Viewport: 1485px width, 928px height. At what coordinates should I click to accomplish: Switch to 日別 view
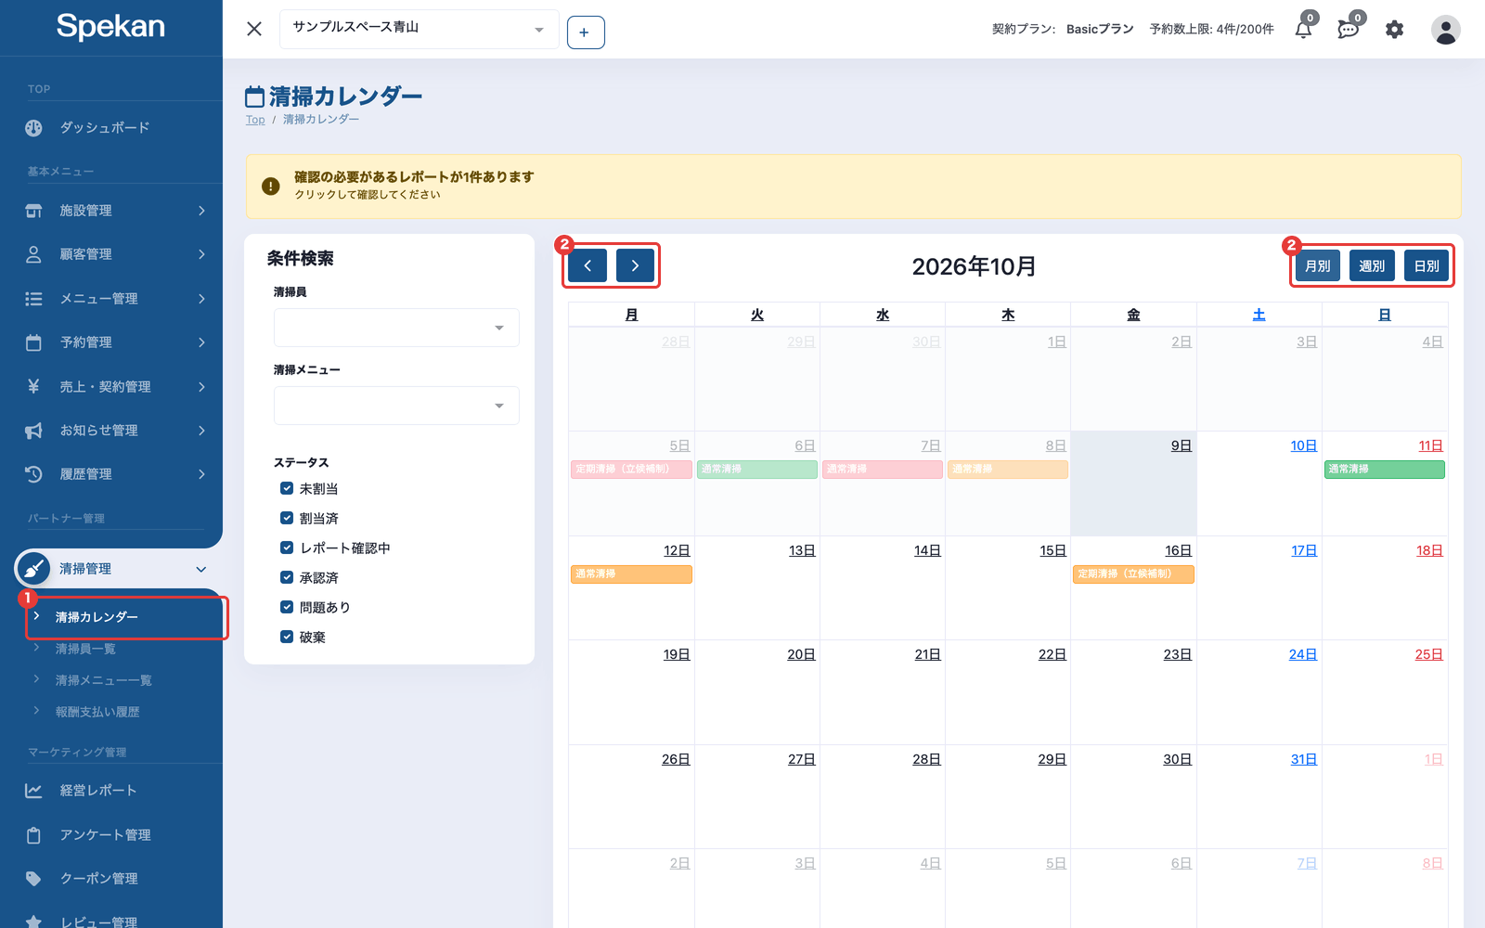1427,266
